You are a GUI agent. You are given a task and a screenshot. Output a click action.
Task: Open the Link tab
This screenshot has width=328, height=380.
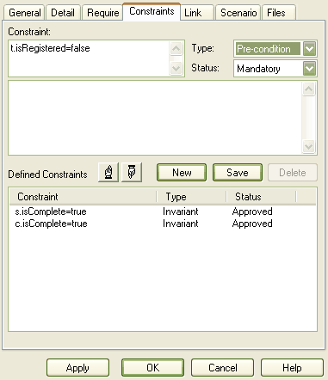click(197, 13)
